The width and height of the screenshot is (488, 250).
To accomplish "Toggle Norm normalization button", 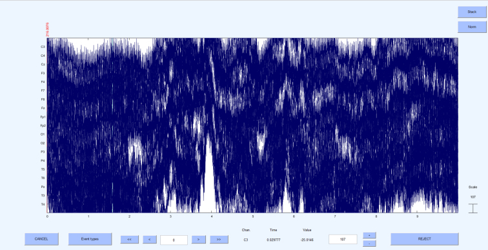I will point(472,26).
